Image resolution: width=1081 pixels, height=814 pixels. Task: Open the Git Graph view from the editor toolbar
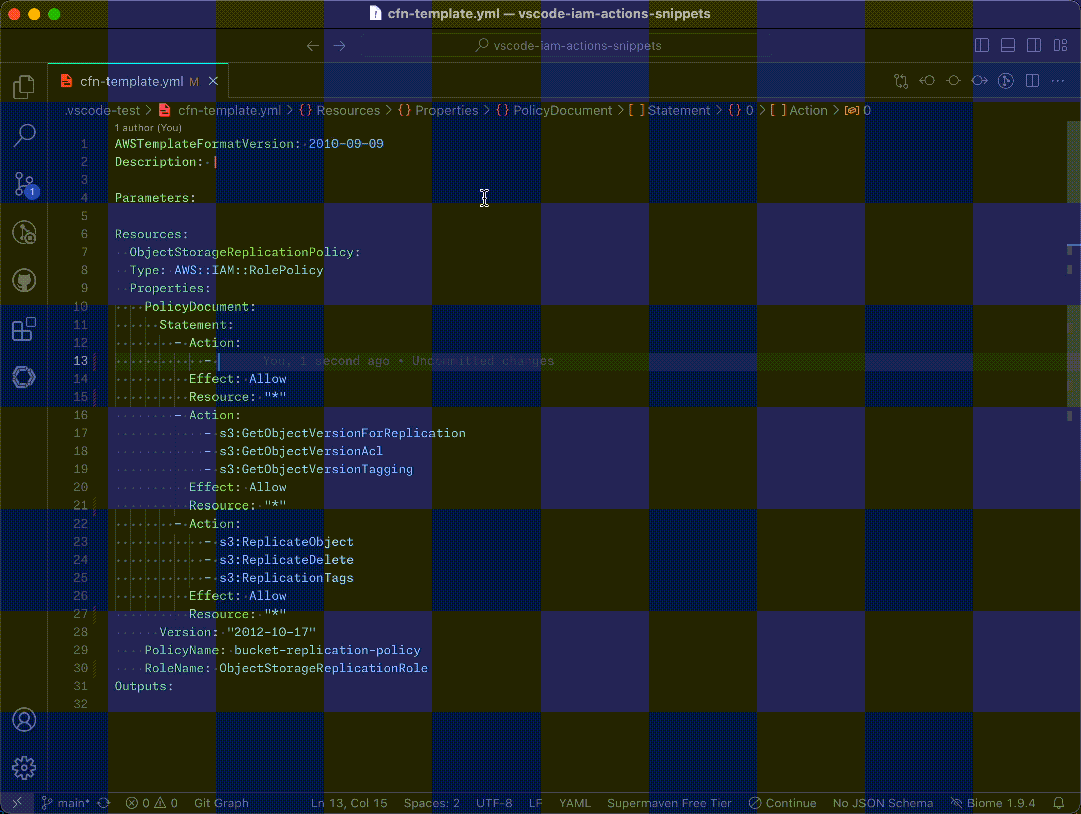1006,80
